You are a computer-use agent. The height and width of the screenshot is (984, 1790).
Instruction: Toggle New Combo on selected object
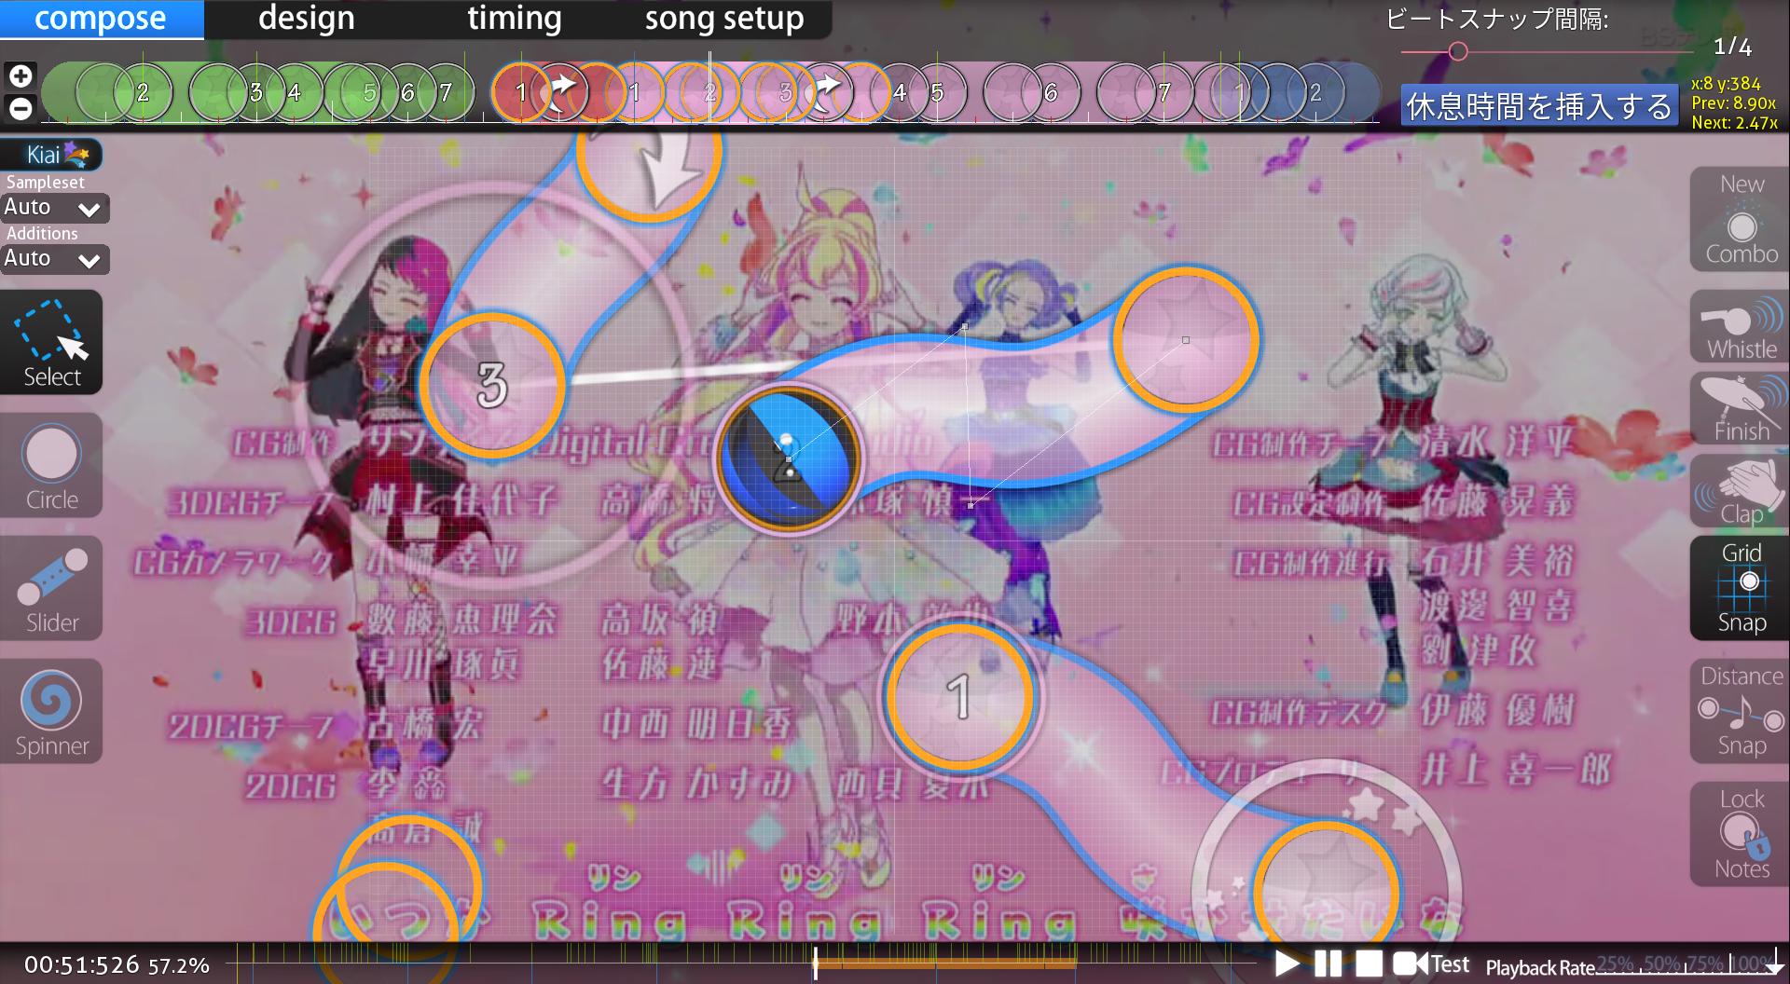point(1740,221)
